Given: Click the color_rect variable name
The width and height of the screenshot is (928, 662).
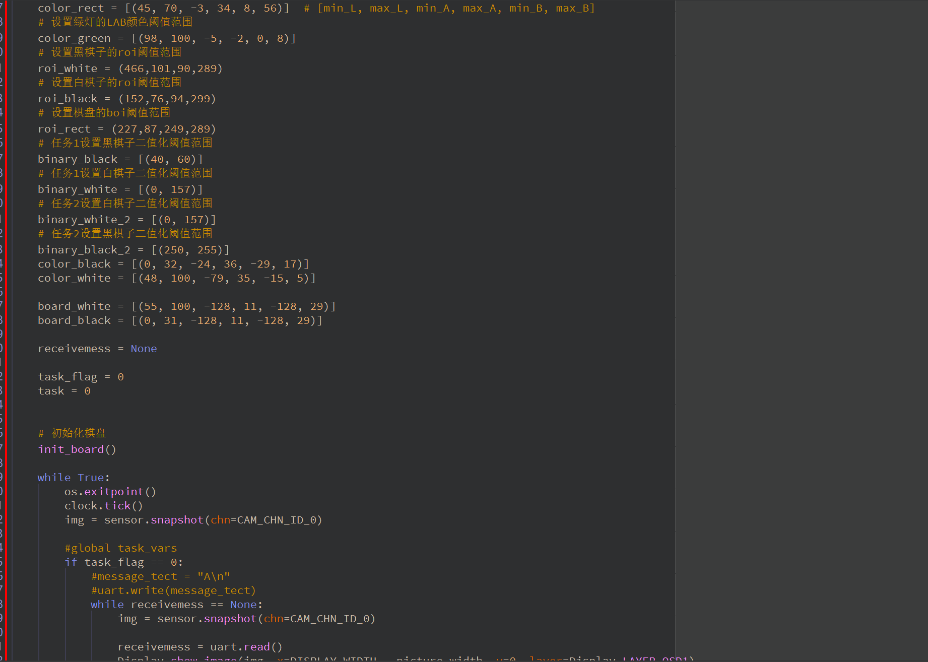Looking at the screenshot, I should coord(71,9).
